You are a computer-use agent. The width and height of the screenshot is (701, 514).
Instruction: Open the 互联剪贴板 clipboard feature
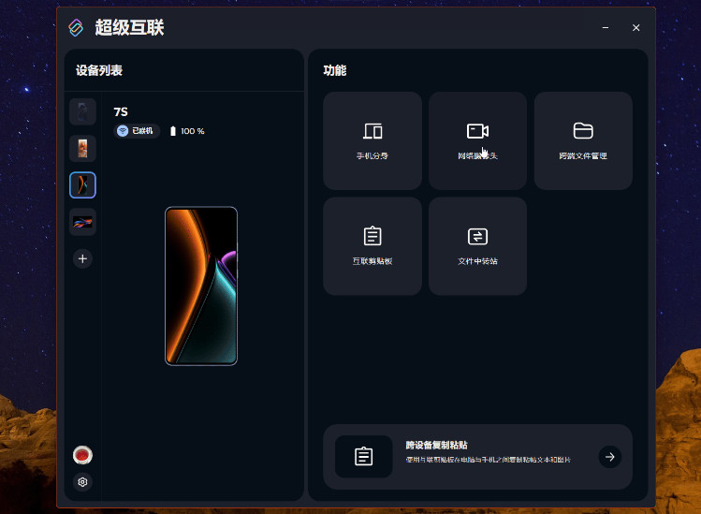coord(372,246)
